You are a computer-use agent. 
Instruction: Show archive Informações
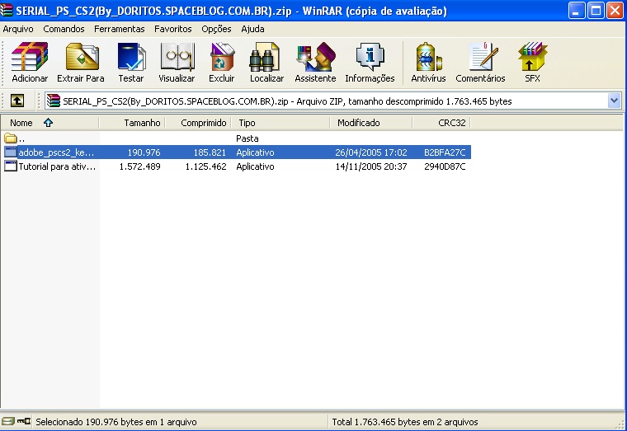click(370, 63)
